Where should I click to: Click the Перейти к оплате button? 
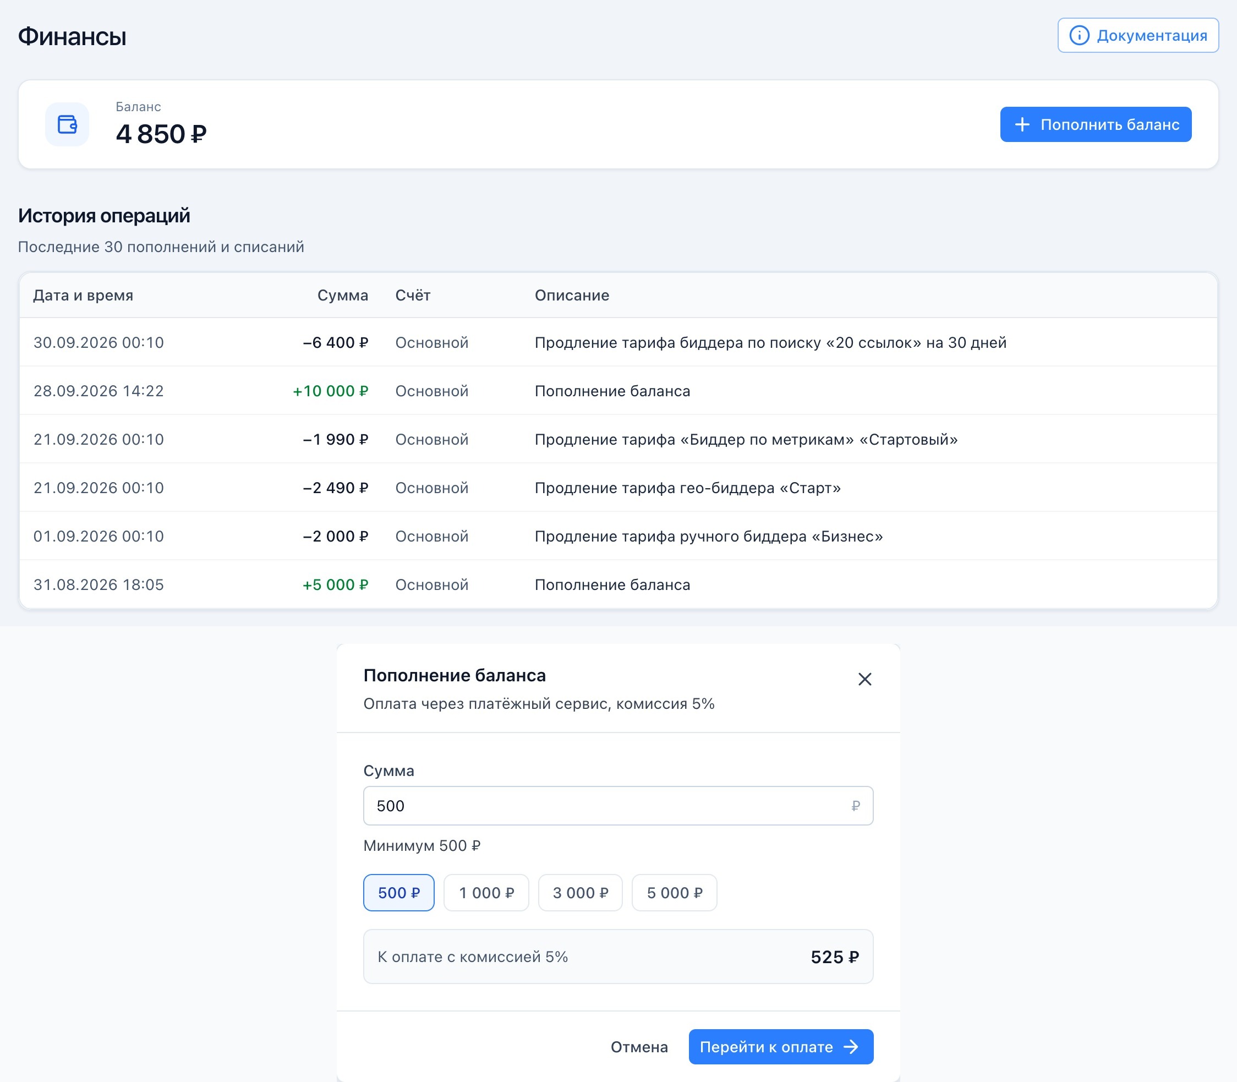point(781,1047)
